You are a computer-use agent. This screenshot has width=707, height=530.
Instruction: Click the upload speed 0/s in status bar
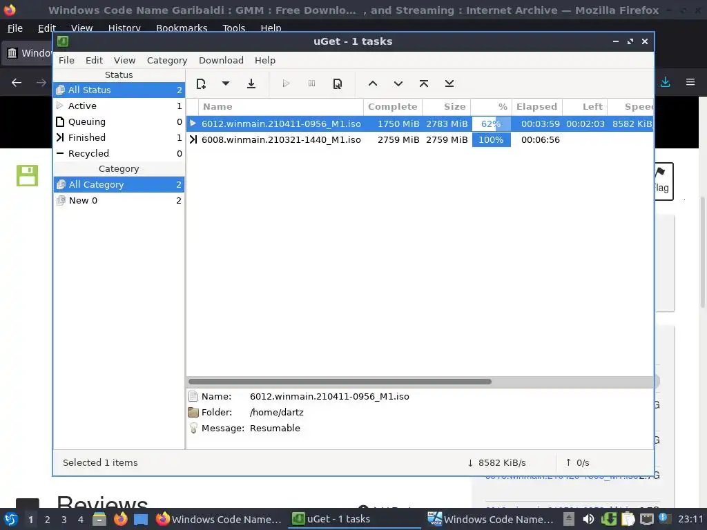[578, 463]
